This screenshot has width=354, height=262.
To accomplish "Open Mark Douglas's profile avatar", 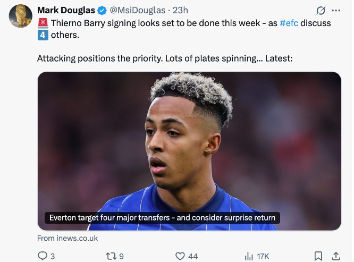I will point(21,16).
